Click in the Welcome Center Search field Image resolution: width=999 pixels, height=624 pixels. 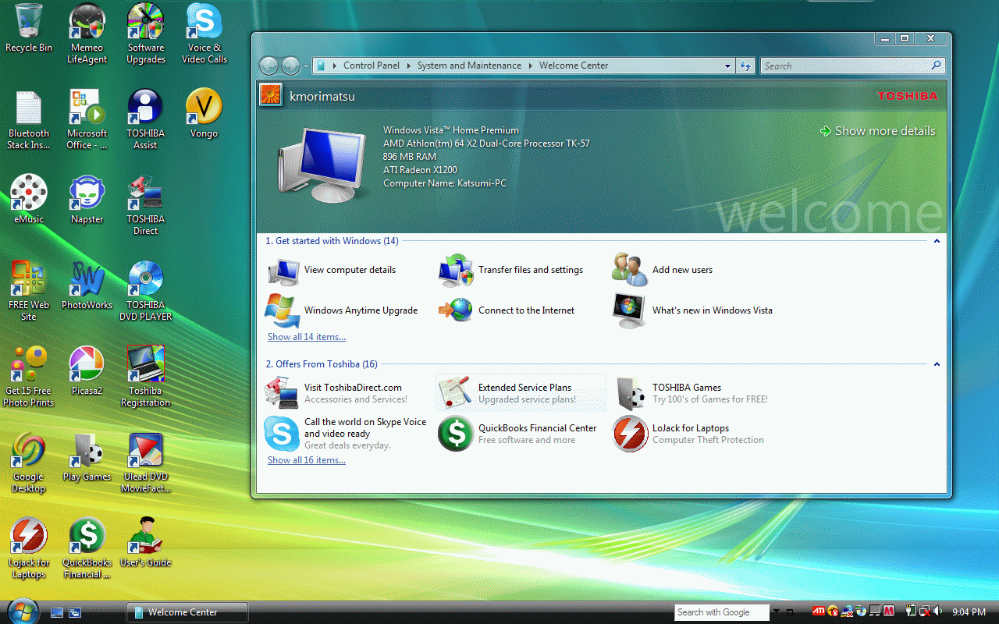click(x=852, y=66)
